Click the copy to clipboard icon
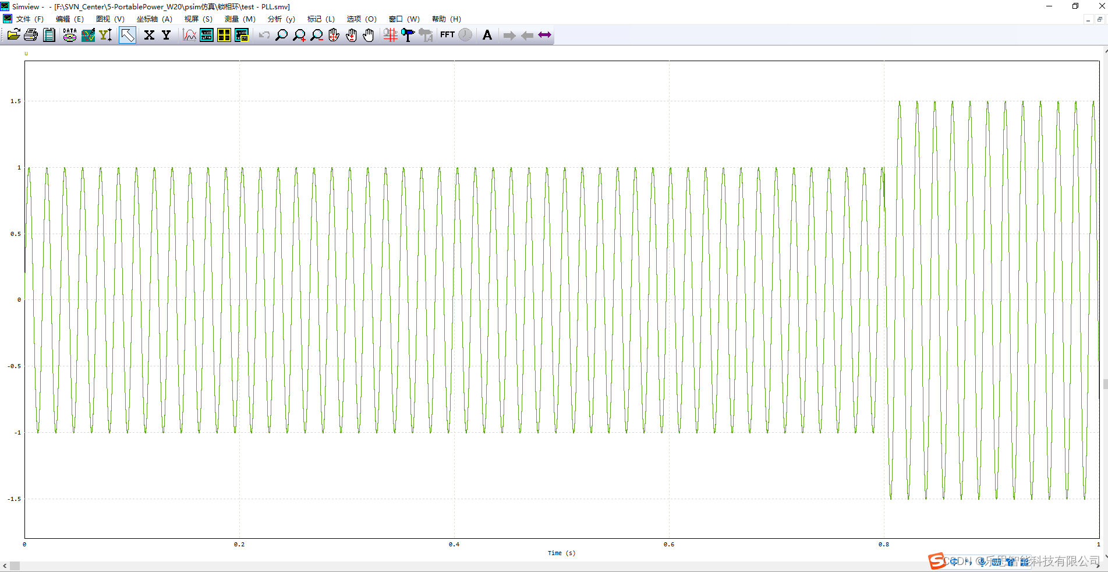Viewport: 1108px width, 572px height. (49, 35)
